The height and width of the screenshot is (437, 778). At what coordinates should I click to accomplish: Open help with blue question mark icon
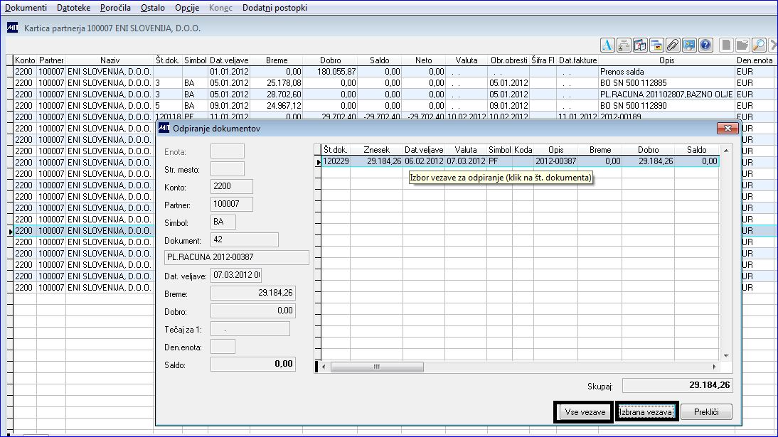click(x=705, y=45)
